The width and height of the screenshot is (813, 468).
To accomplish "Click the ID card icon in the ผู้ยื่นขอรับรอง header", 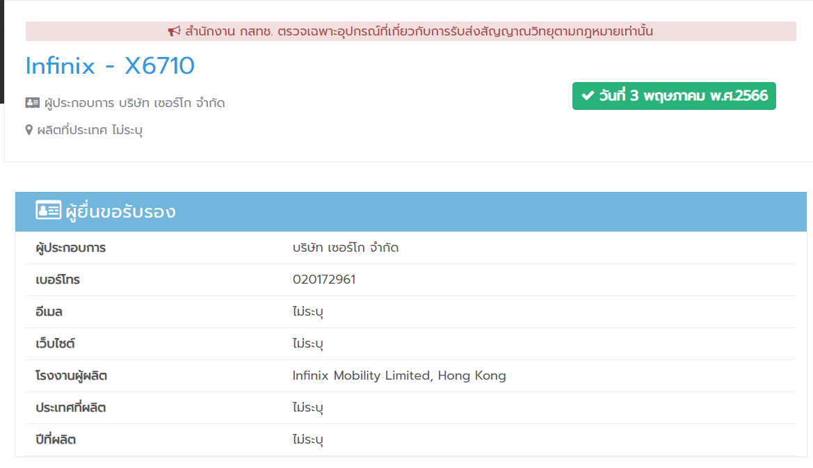I will pos(49,211).
